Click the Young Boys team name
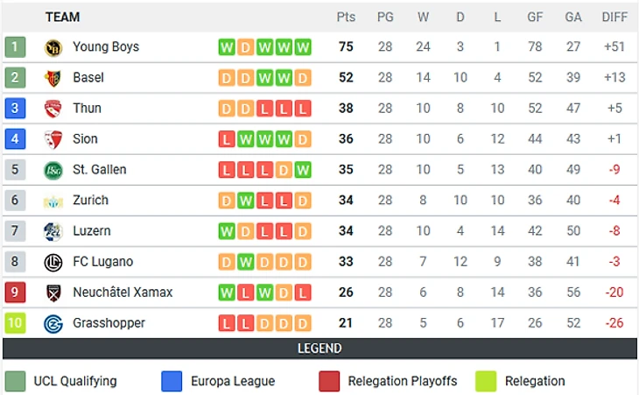639x395 pixels. click(x=106, y=47)
